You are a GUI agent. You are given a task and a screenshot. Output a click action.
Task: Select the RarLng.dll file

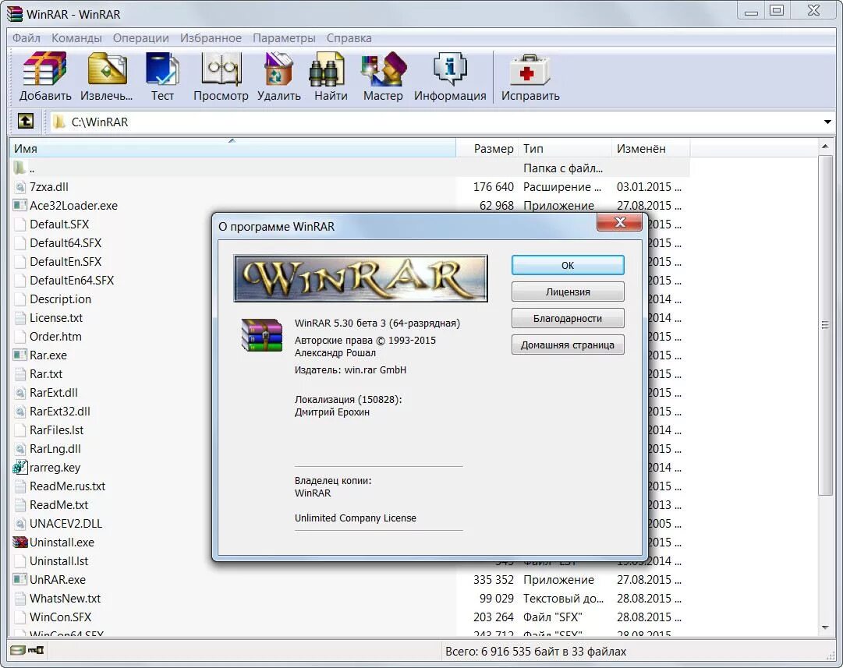click(55, 448)
